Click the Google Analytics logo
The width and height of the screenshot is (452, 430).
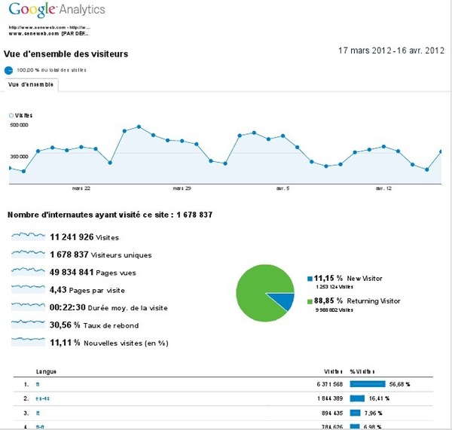(x=55, y=12)
